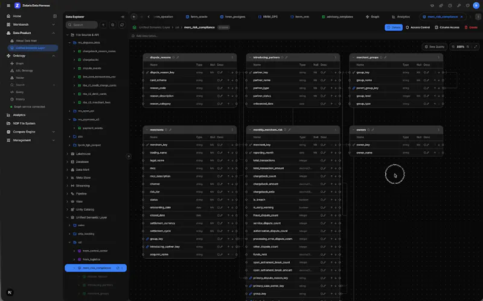This screenshot has width=483, height=301.
Task: Close the merc_risk_compliance tab
Action: (461, 17)
